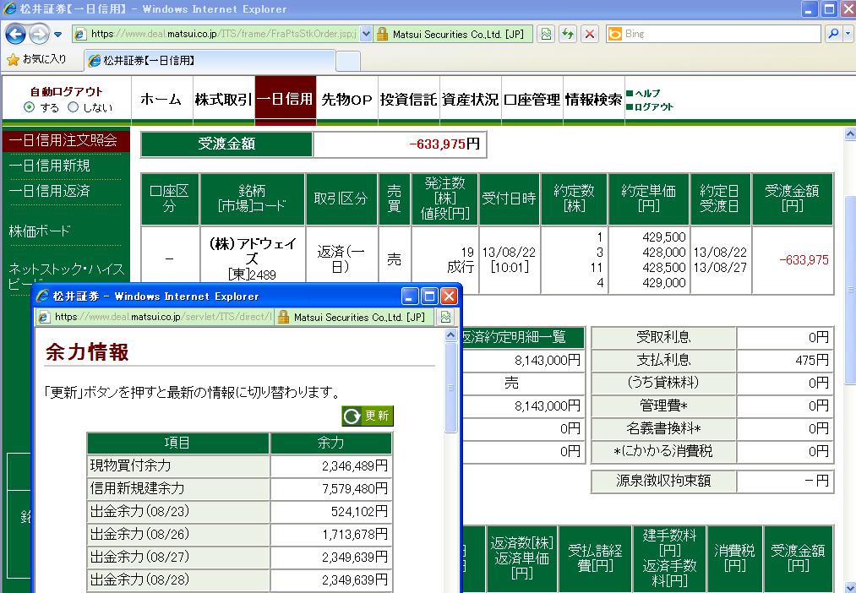Switch to the 資産状況 tab
Image resolution: width=856 pixels, height=593 pixels.
coord(470,100)
